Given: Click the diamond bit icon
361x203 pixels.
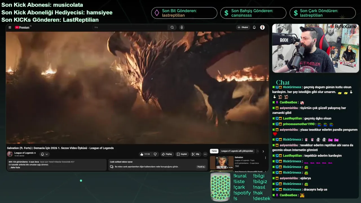Looking at the screenshot, I should [x=157, y=13].
